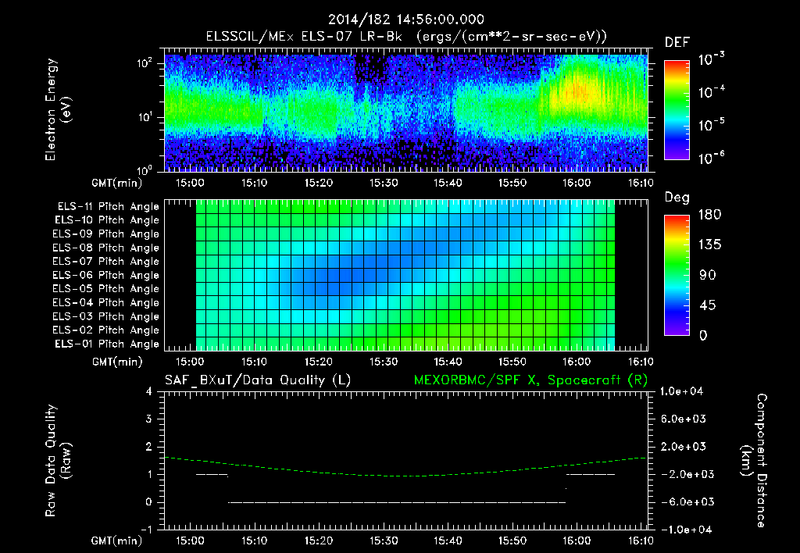Click 15:10 tick under the data quality panel

click(x=254, y=541)
